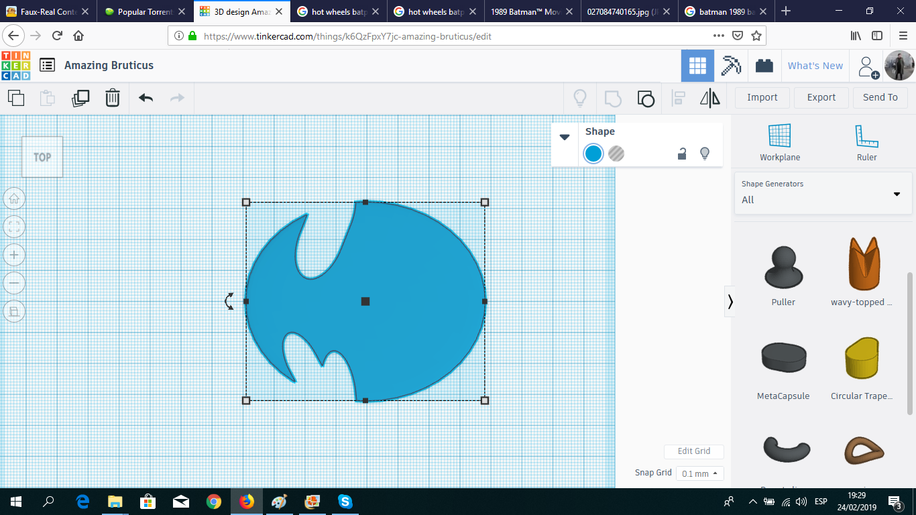This screenshot has height=515, width=916.
Task: Click the Redo arrow
Action: [x=177, y=98]
